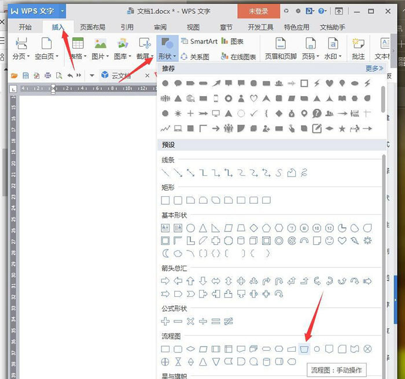Close the 云文档 tab

(147, 75)
